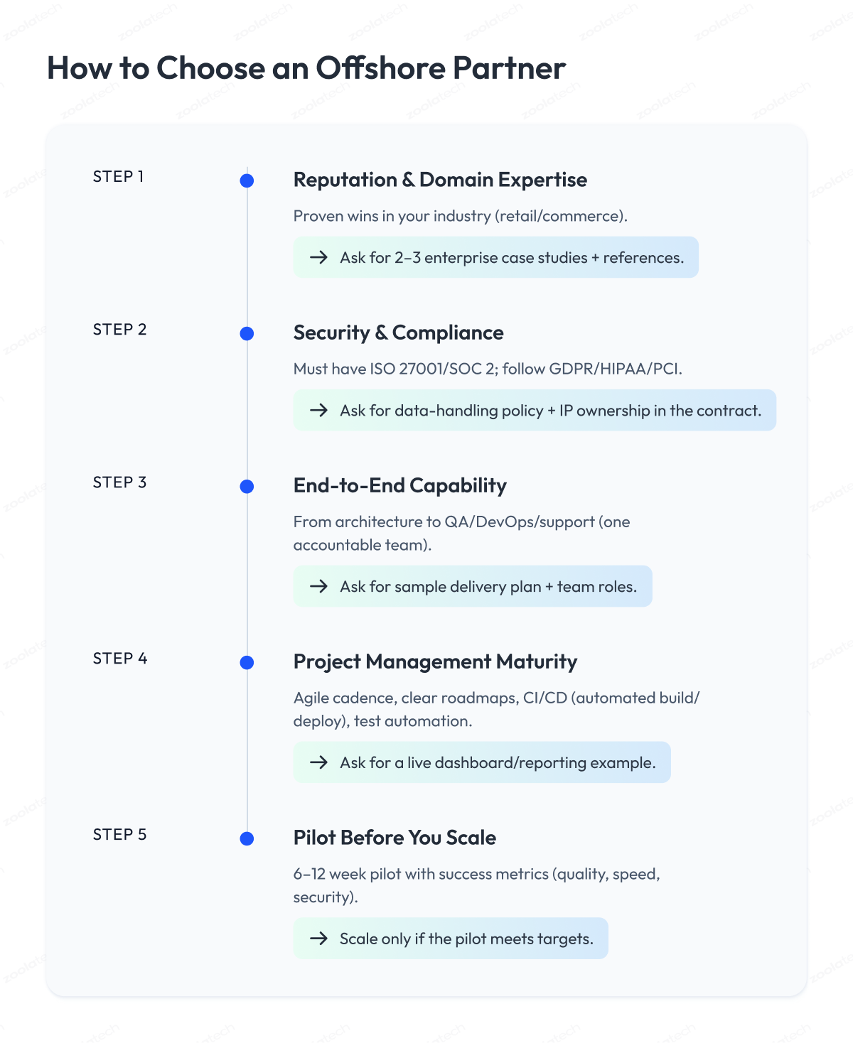The width and height of the screenshot is (853, 1043).
Task: Click the STEP 5 label
Action: (119, 835)
